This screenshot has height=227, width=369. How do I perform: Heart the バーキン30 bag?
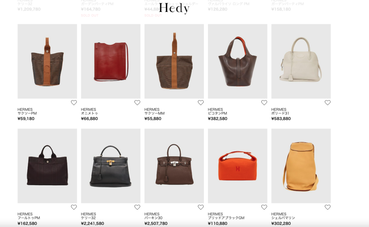(201, 207)
